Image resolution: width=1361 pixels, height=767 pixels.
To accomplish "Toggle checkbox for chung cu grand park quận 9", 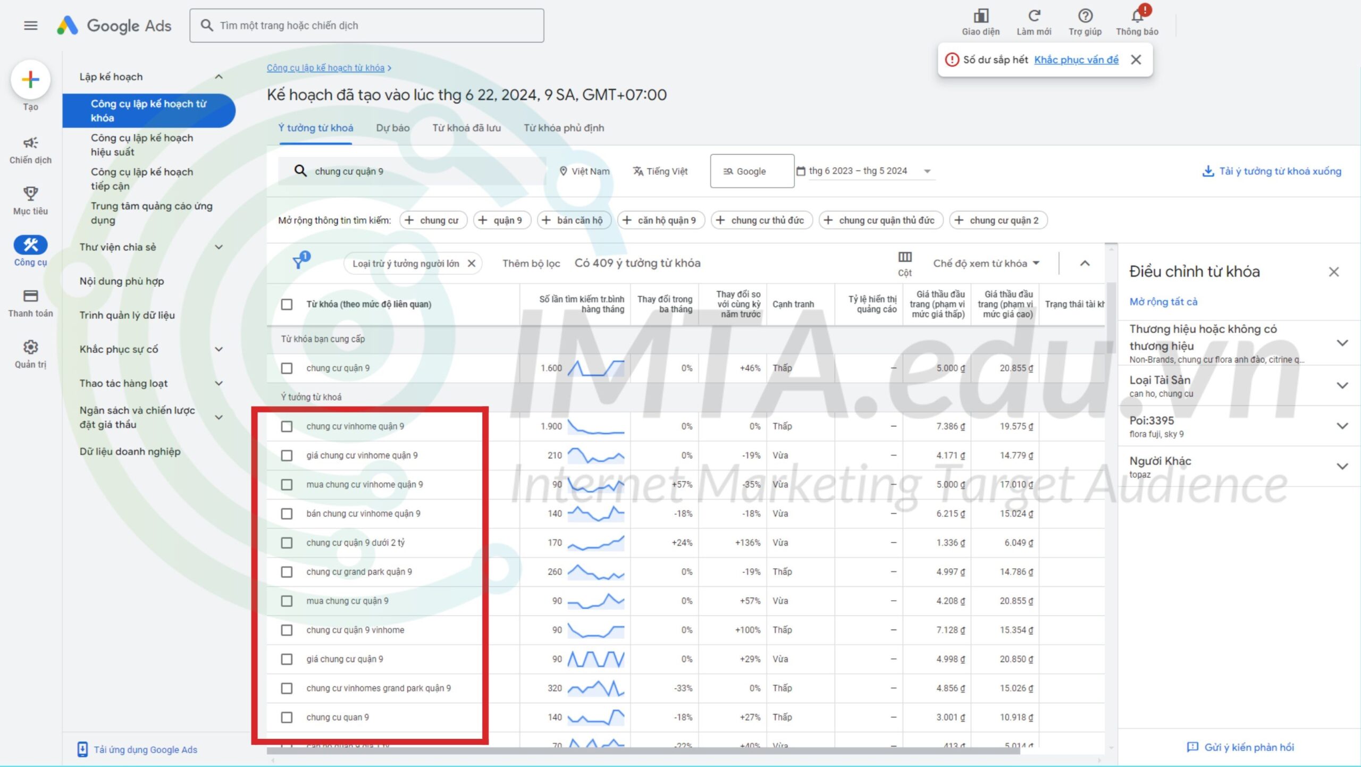I will coord(288,571).
